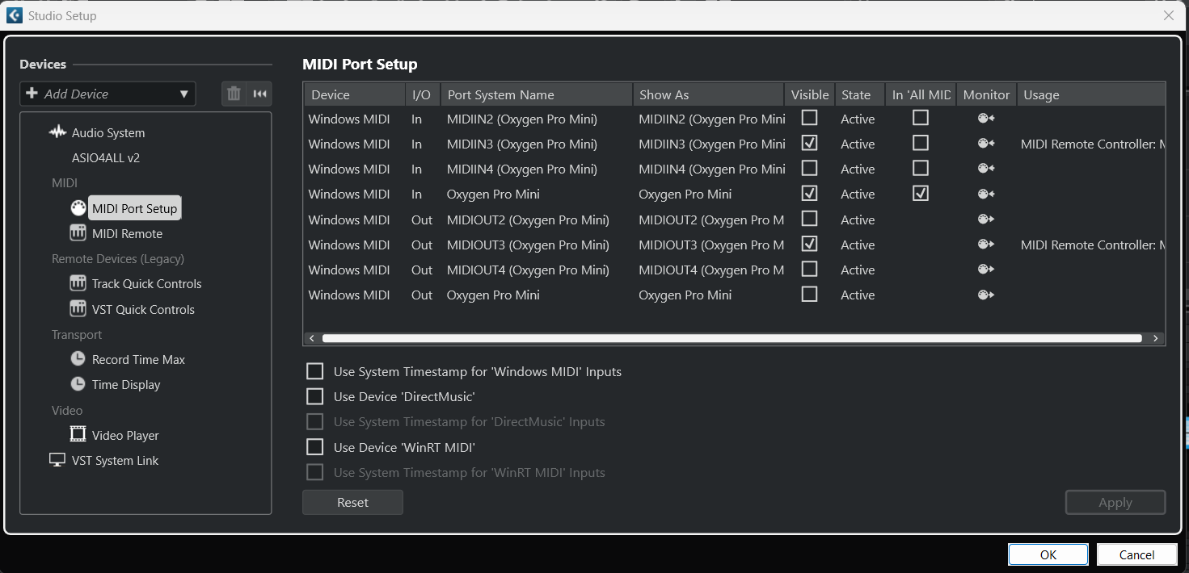Click monitor icon for Oxygen Pro Mini Out row
Screen dimensions: 1189x573
(x=986, y=295)
